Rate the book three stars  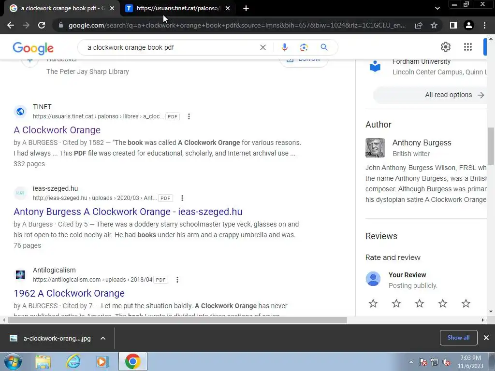tap(420, 303)
